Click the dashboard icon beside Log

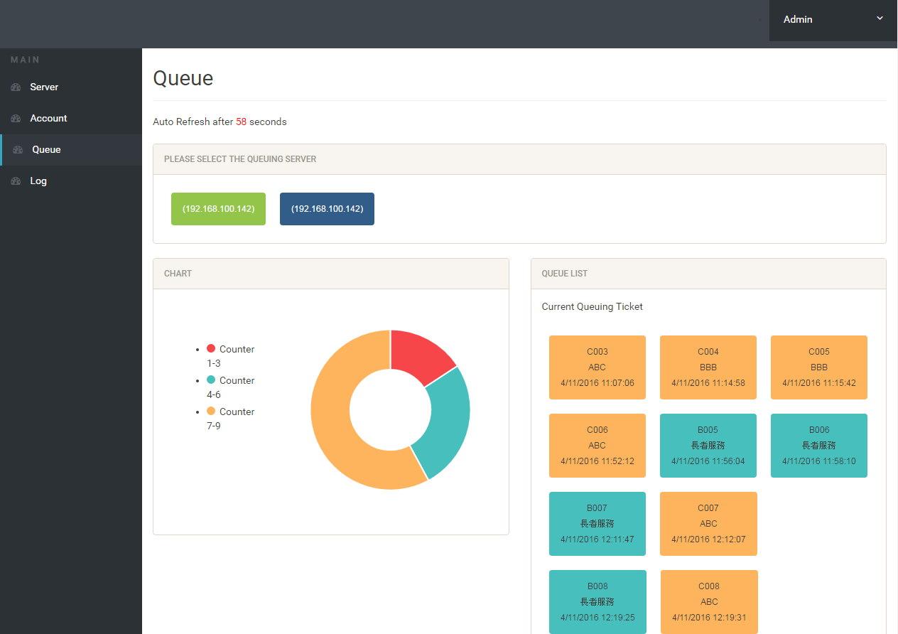(16, 181)
